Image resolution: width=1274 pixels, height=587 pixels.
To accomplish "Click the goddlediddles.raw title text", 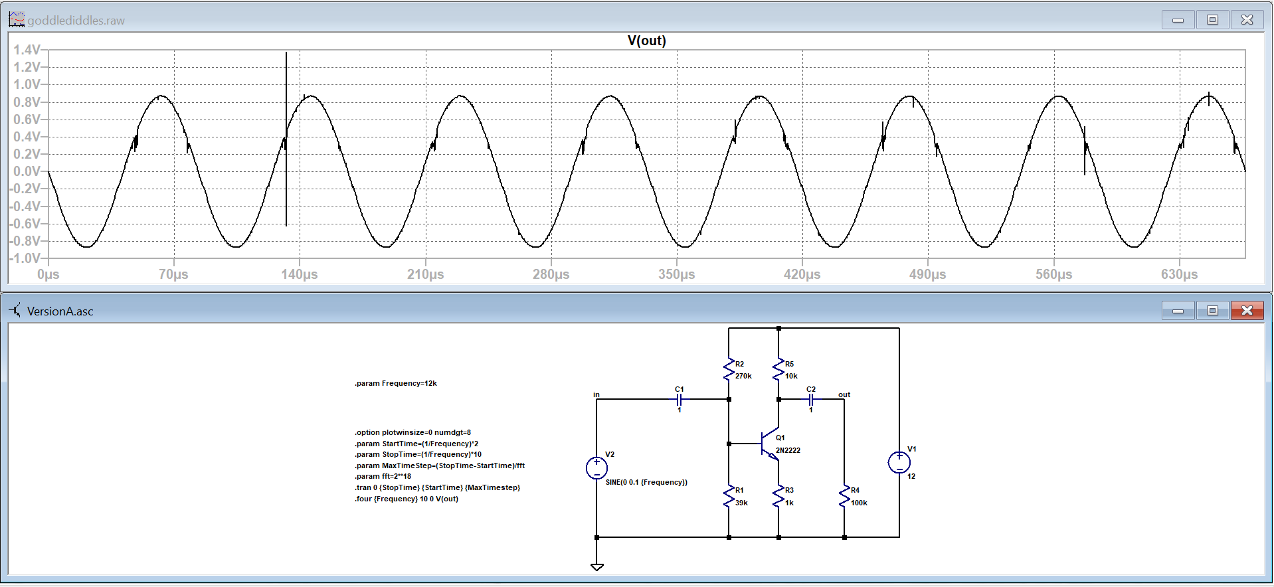I will 76,21.
